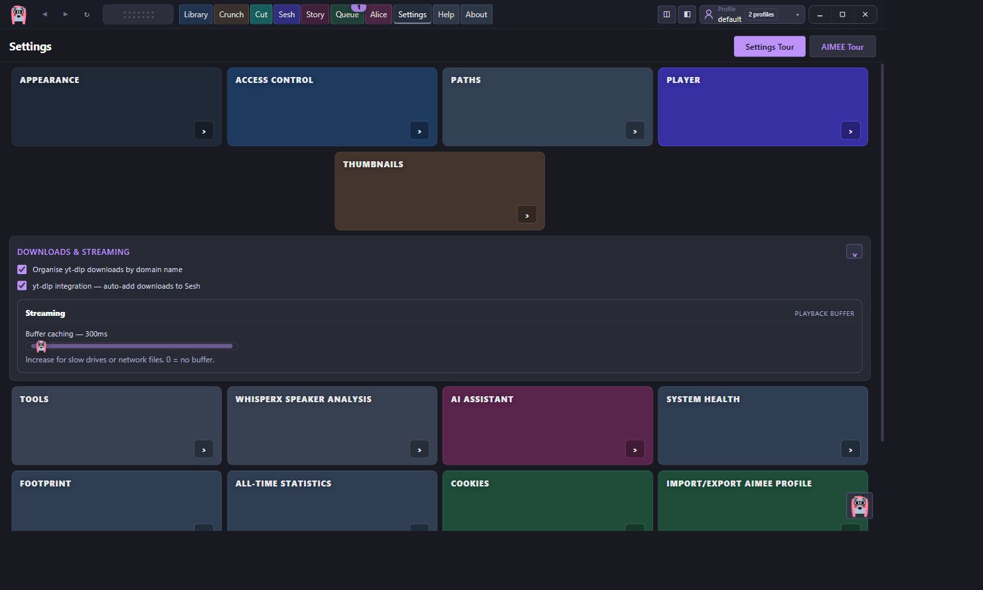Screen dimensions: 983x590
Task: Click the All-Time Statistics card title
Action: (x=283, y=483)
